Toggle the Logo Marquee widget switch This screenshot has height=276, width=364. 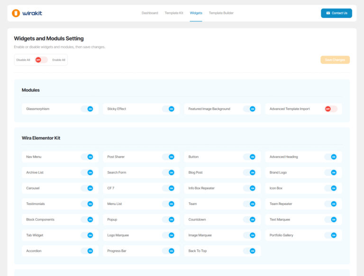click(x=168, y=235)
